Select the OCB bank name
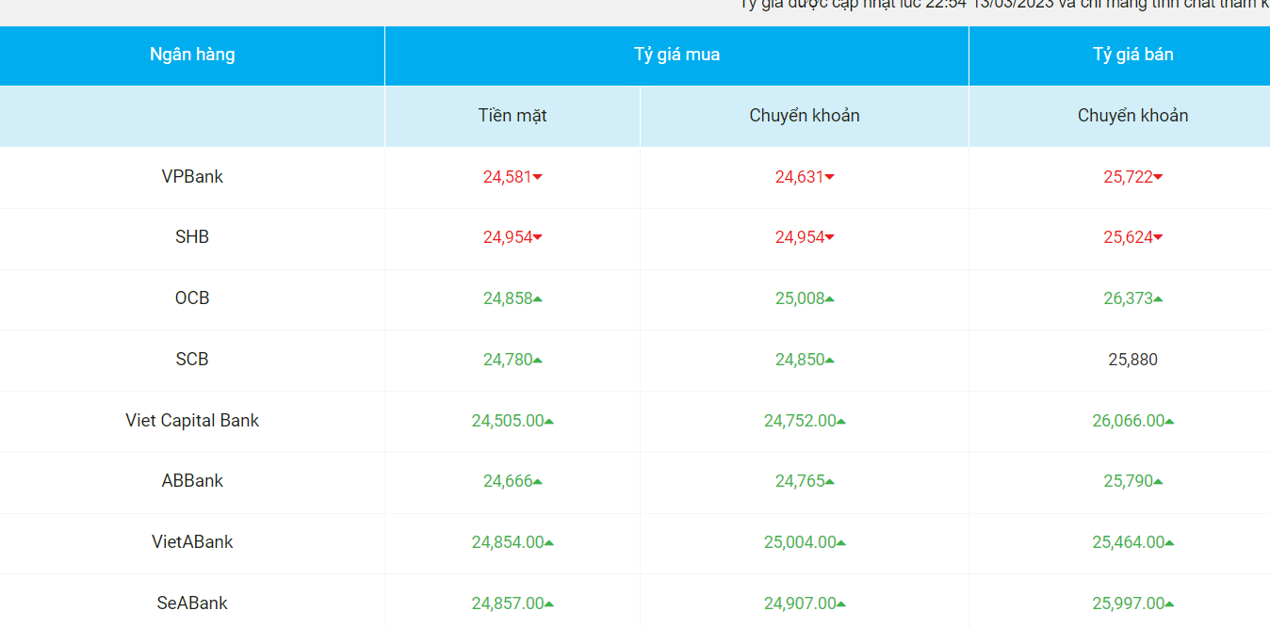This screenshot has height=627, width=1270. [x=192, y=298]
